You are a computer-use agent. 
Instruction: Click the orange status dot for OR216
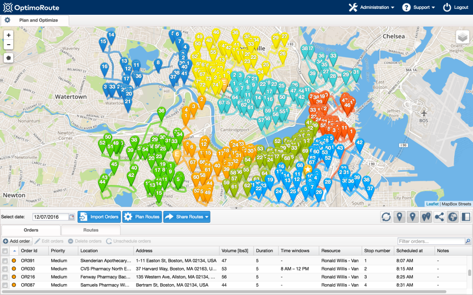(x=14, y=277)
